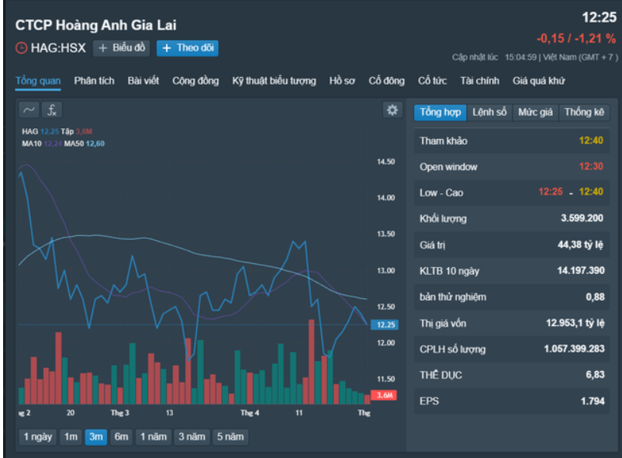Screen dimensions: 622x458
Task: Click the Cập nhật lúc timestamp text
Action: coord(534,57)
